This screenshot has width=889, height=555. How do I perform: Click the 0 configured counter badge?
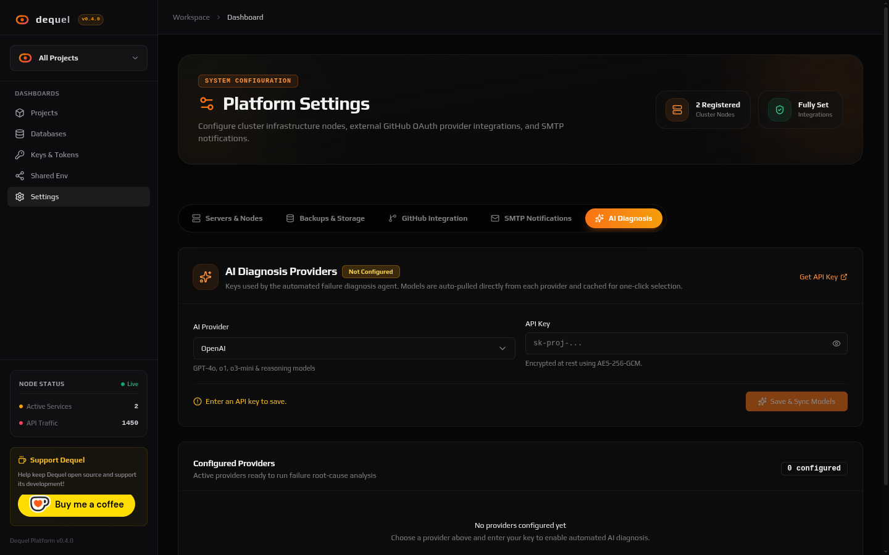(x=814, y=469)
